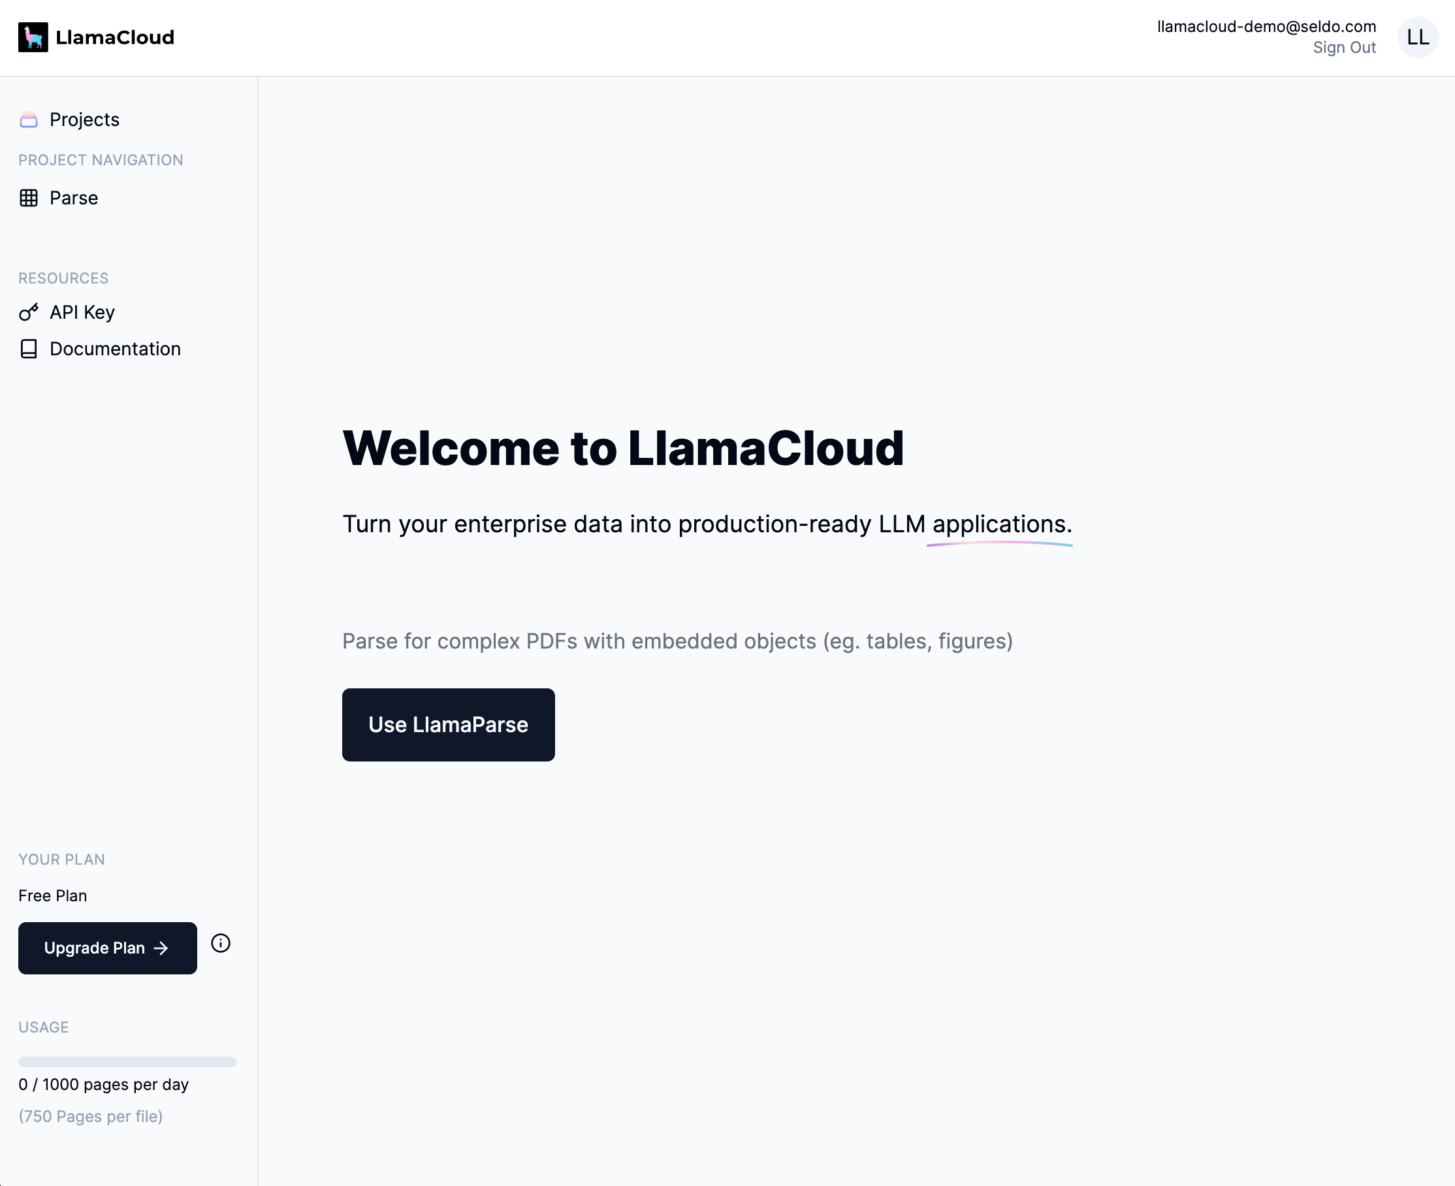The height and width of the screenshot is (1186, 1455).
Task: Click the plan info circle icon
Action: (x=221, y=944)
